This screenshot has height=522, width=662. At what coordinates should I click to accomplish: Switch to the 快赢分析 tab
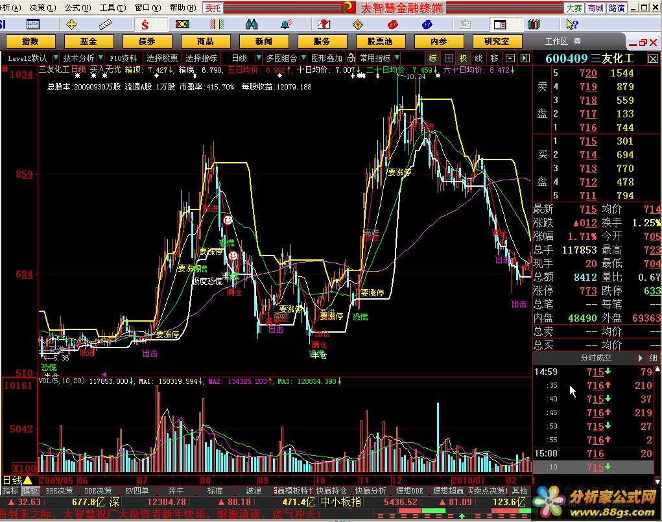(370, 491)
